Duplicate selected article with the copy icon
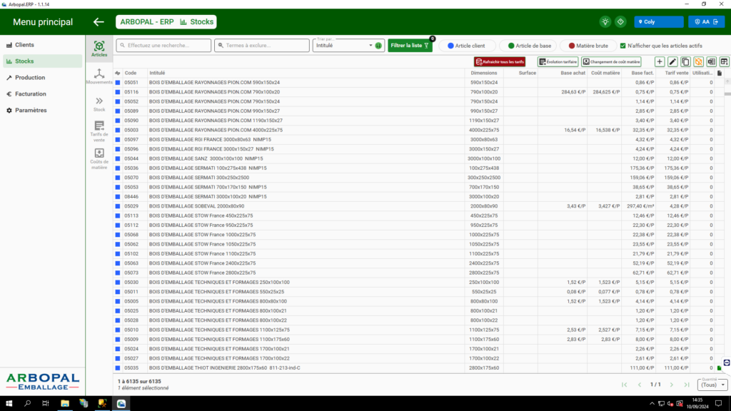 [x=685, y=61]
